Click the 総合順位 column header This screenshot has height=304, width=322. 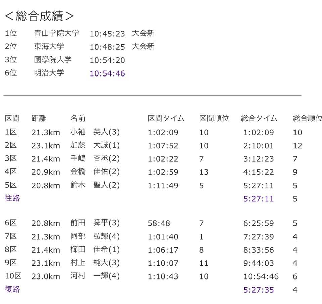click(x=307, y=118)
